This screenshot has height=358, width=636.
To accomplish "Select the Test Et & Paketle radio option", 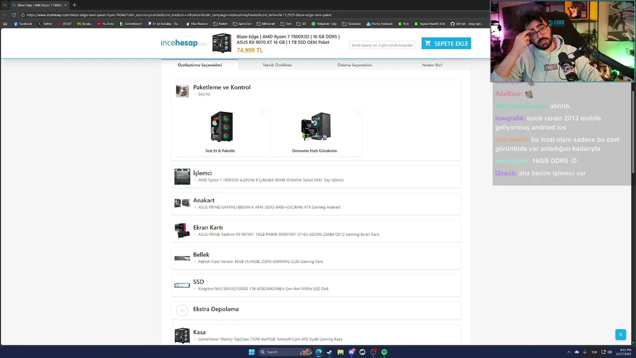I will point(263,113).
